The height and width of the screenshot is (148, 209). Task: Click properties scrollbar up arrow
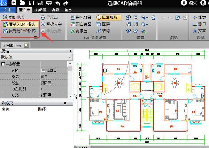tap(70, 64)
